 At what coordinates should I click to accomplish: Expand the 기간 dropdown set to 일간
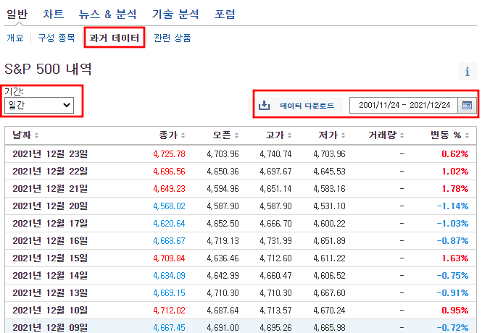click(x=39, y=105)
